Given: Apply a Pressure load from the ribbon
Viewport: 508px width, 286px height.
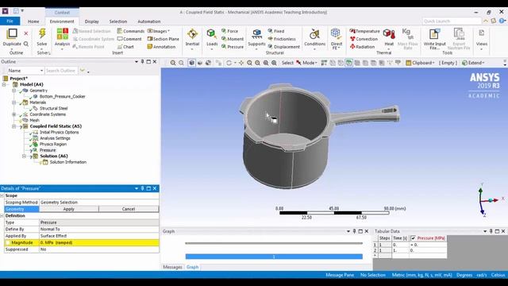Looking at the screenshot, I should point(233,47).
